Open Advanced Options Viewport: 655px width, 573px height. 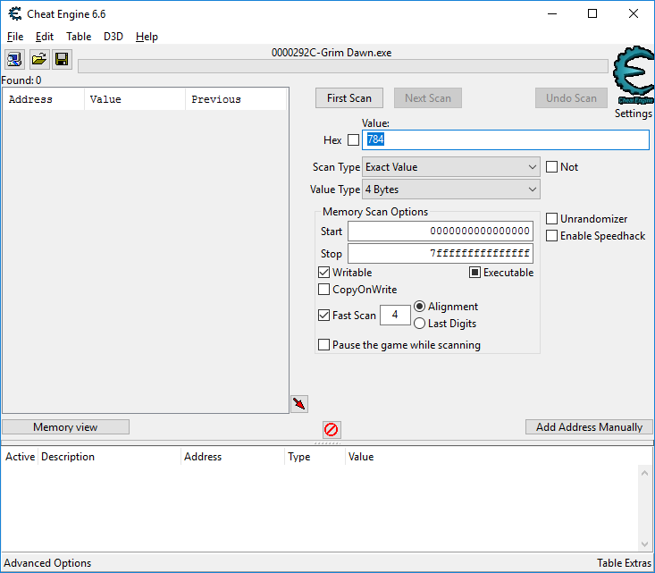pos(47,563)
